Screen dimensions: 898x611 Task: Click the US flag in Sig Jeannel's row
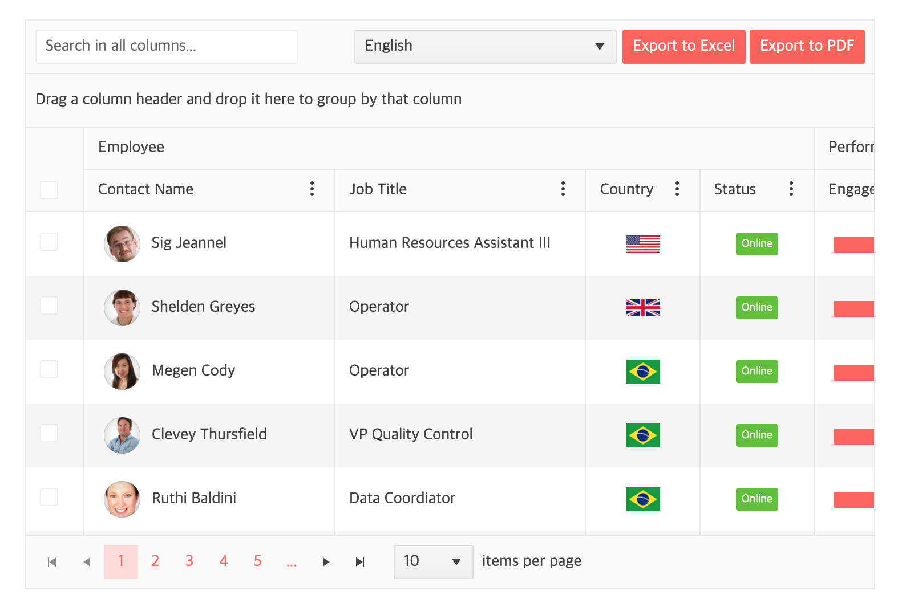tap(643, 244)
